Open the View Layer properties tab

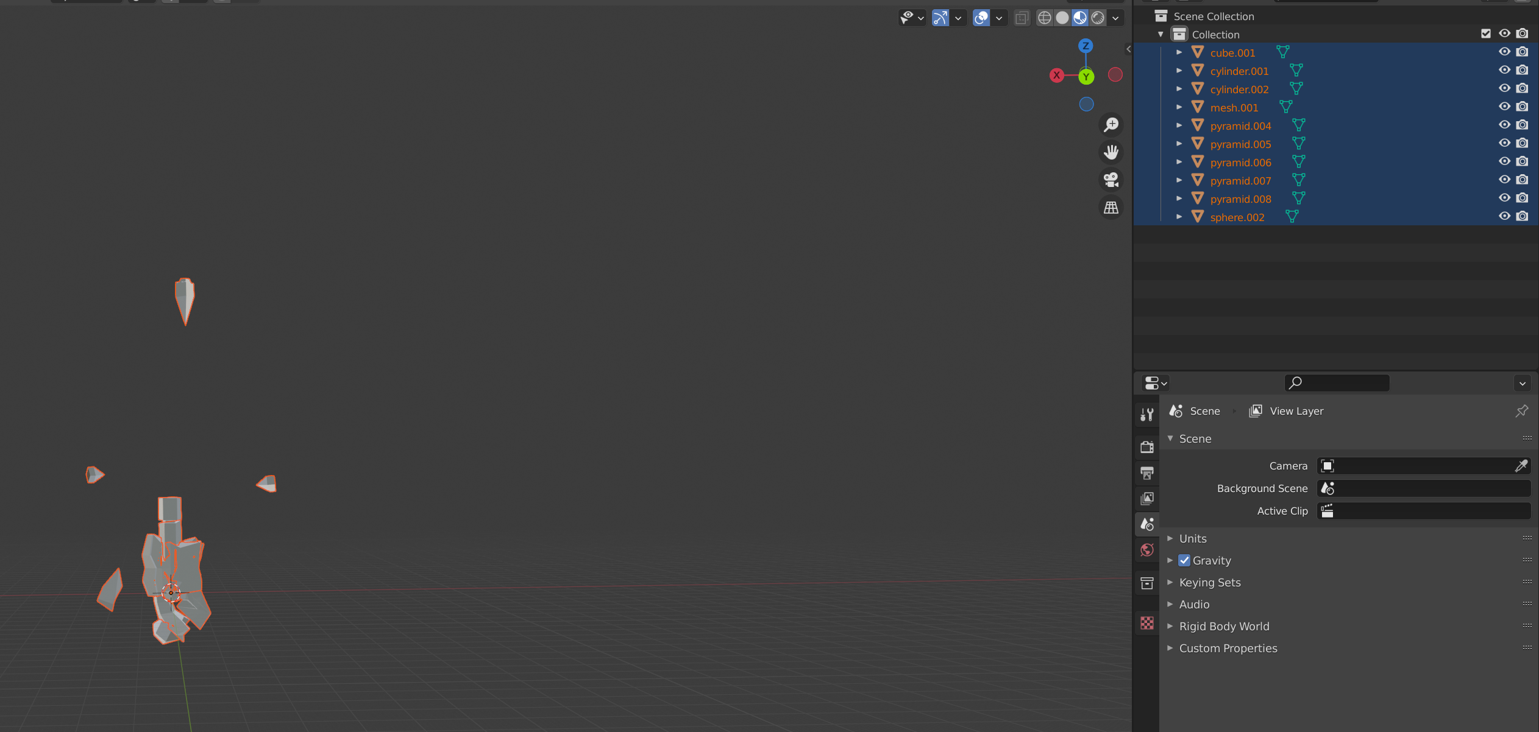click(1147, 499)
